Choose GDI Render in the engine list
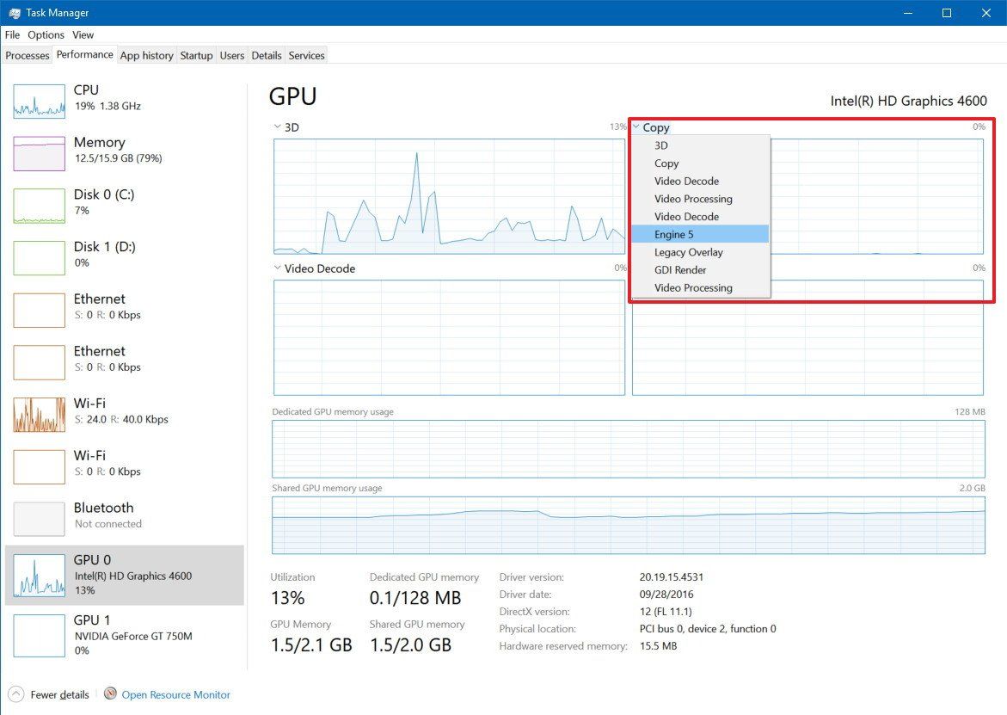Screen dimensions: 1007x715 coord(678,269)
